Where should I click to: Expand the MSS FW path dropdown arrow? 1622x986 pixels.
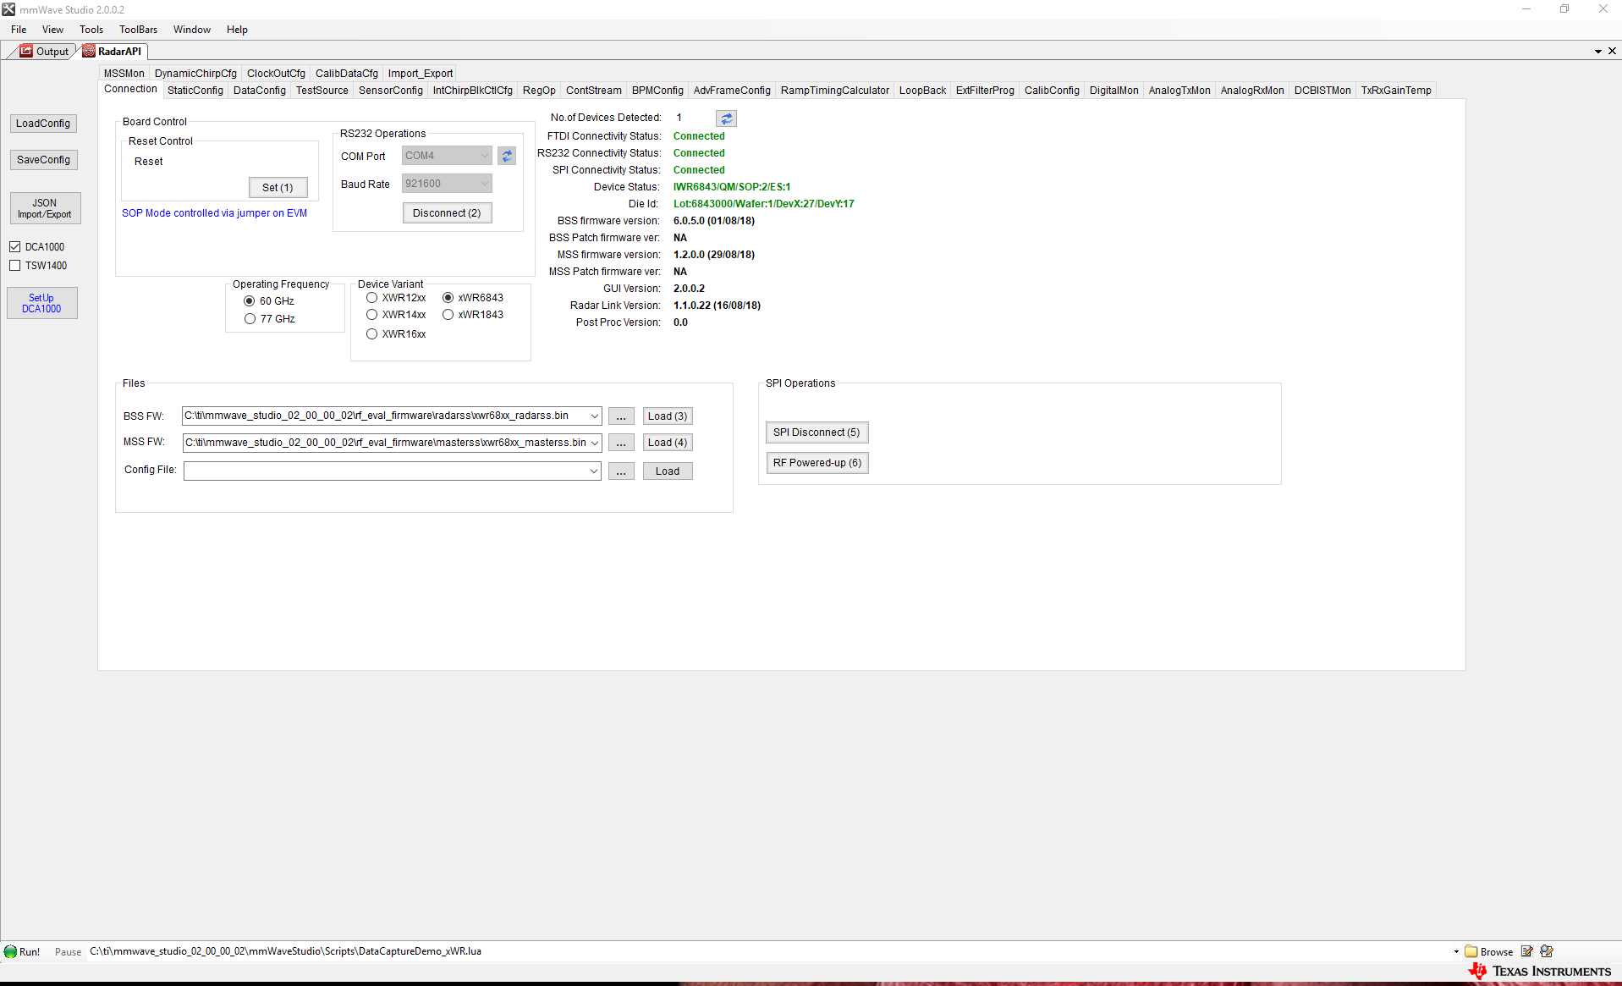pos(595,443)
